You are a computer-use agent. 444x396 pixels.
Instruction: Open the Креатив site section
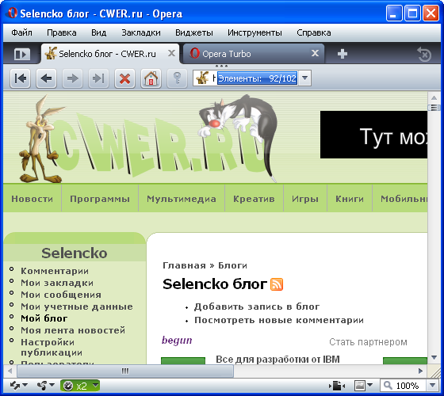click(254, 199)
